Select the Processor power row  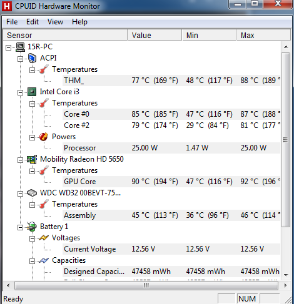[x=171, y=148]
